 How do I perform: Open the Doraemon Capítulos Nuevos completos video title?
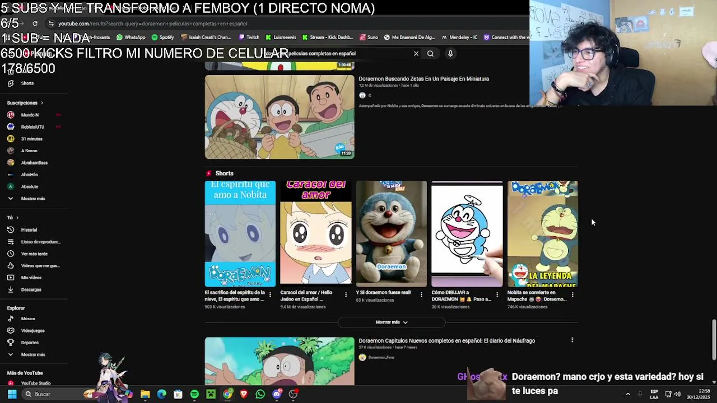pyautogui.click(x=446, y=341)
